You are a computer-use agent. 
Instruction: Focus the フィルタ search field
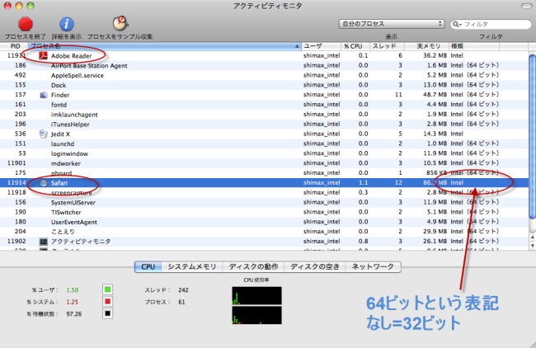pyautogui.click(x=491, y=24)
